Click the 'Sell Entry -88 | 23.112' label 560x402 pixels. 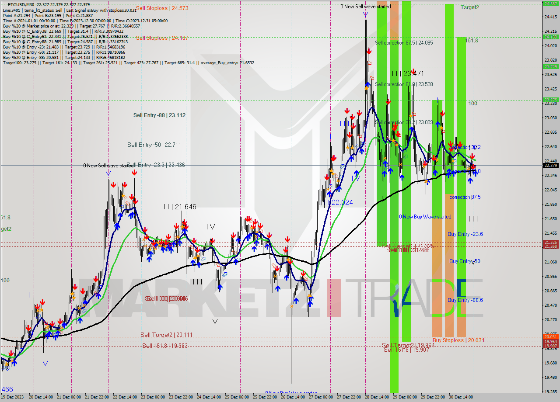tap(159, 115)
